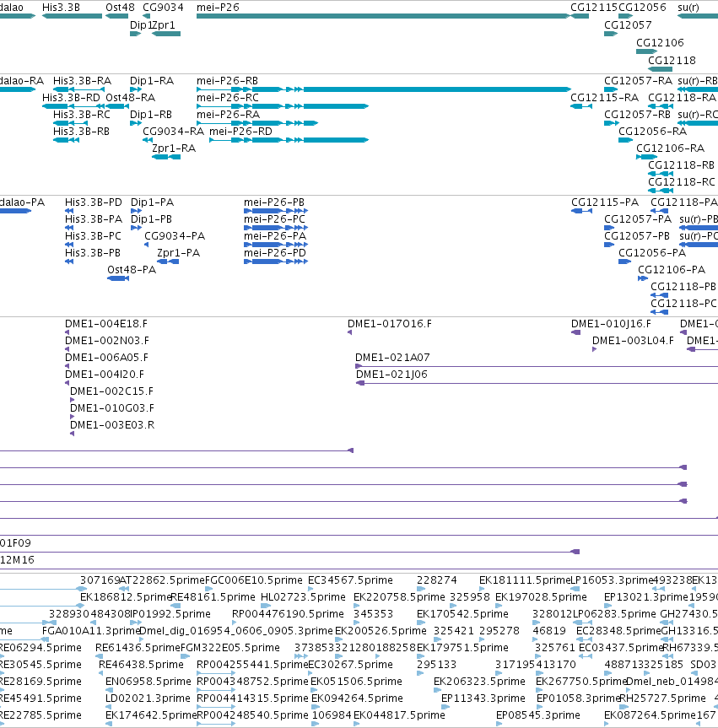
Task: Select the CG12115-PA protein glyph
Action: (581, 211)
